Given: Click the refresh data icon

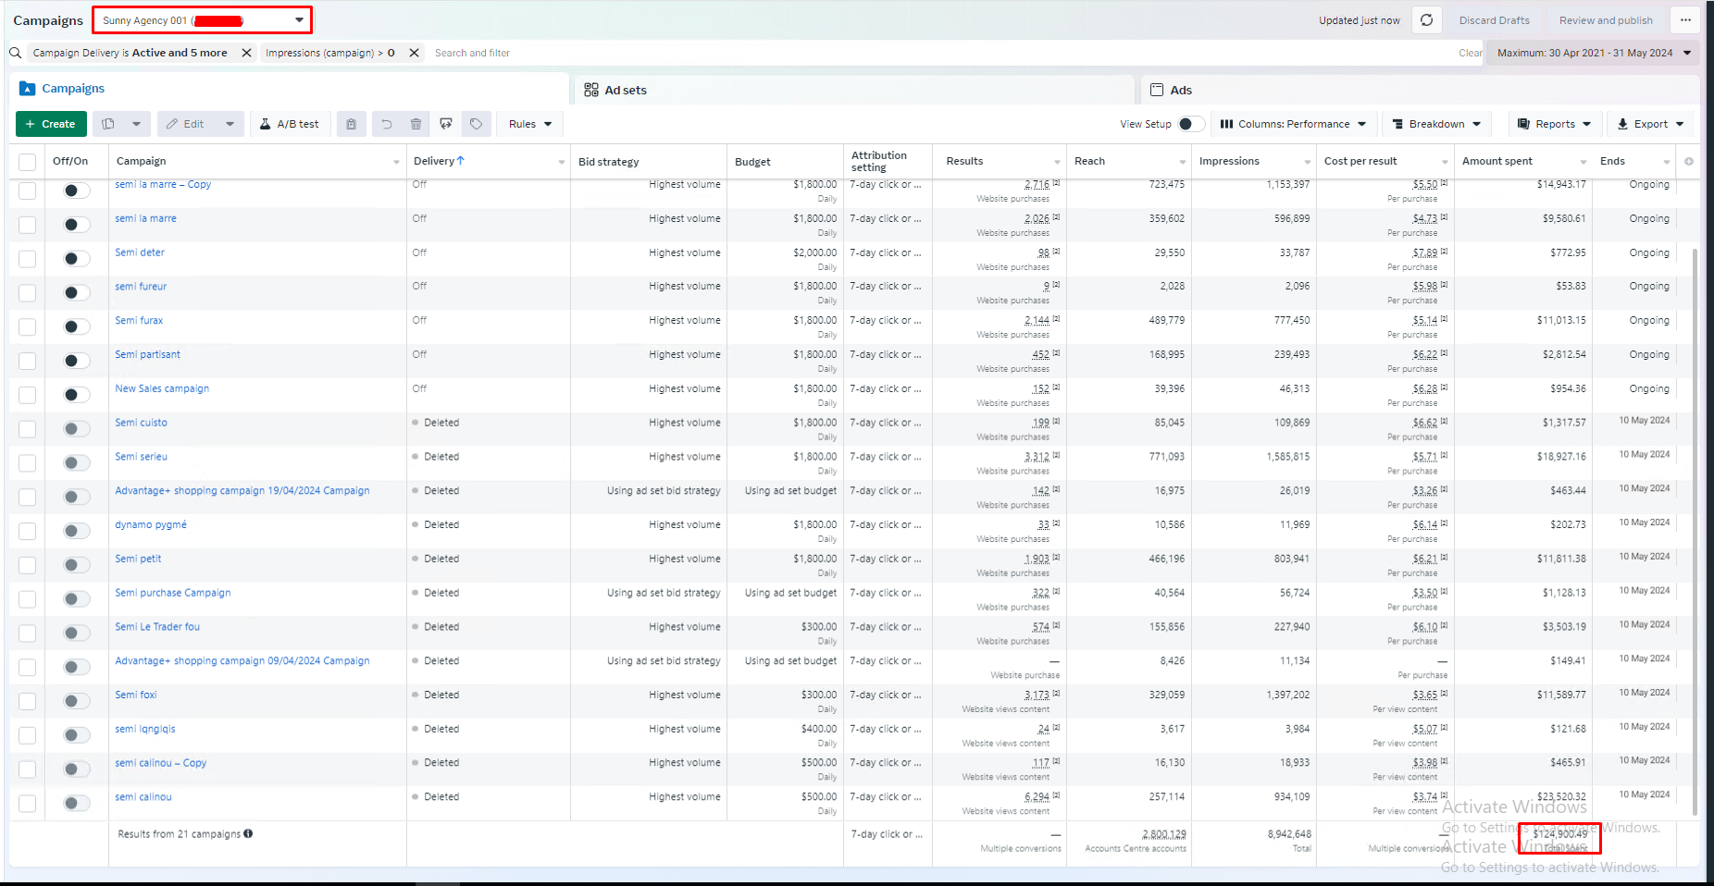Looking at the screenshot, I should pyautogui.click(x=1427, y=20).
